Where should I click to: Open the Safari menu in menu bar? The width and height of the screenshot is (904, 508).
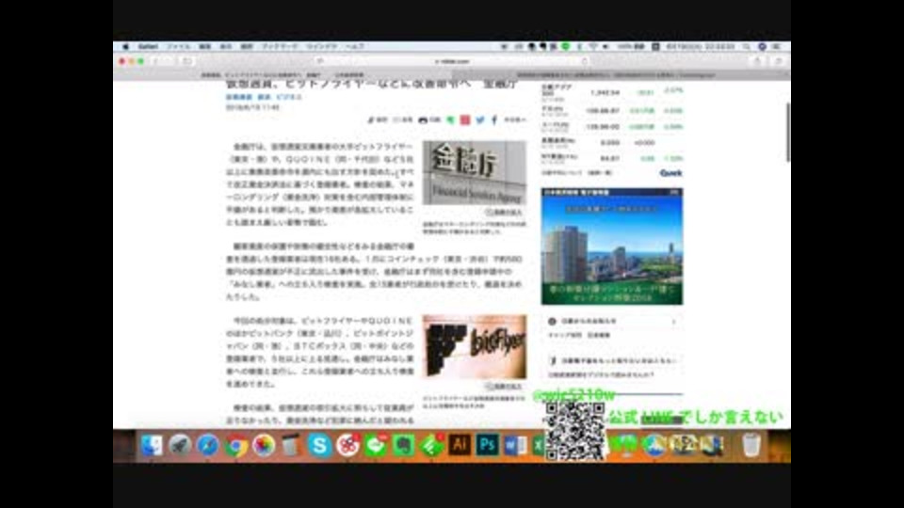148,47
